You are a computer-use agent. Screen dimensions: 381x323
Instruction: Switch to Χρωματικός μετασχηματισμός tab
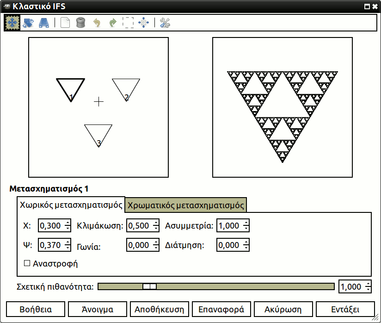[185, 205]
